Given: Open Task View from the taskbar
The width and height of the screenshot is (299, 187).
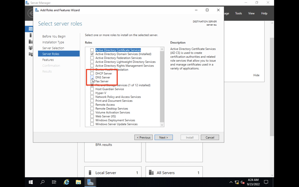Looking at the screenshot, I should [54, 182].
